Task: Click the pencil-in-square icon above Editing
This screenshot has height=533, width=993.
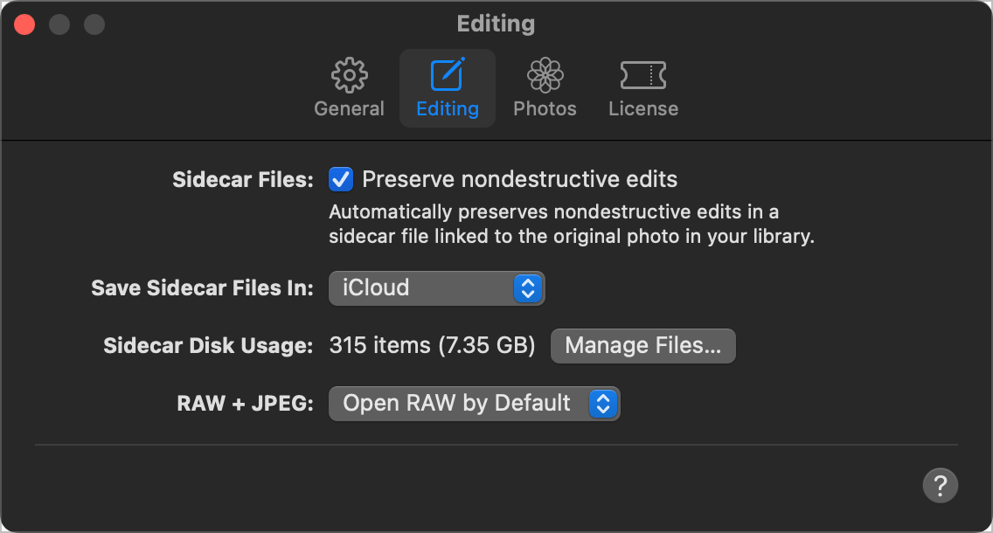Action: (x=447, y=75)
